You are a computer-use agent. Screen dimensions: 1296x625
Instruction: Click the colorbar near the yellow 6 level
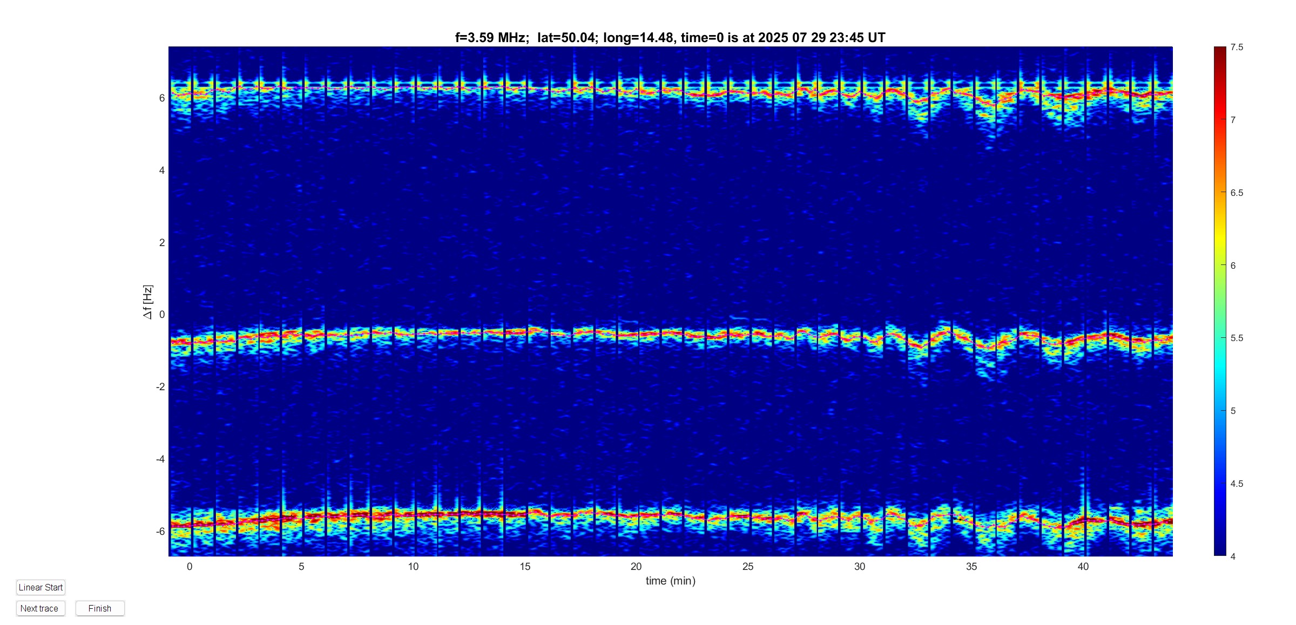click(1219, 266)
